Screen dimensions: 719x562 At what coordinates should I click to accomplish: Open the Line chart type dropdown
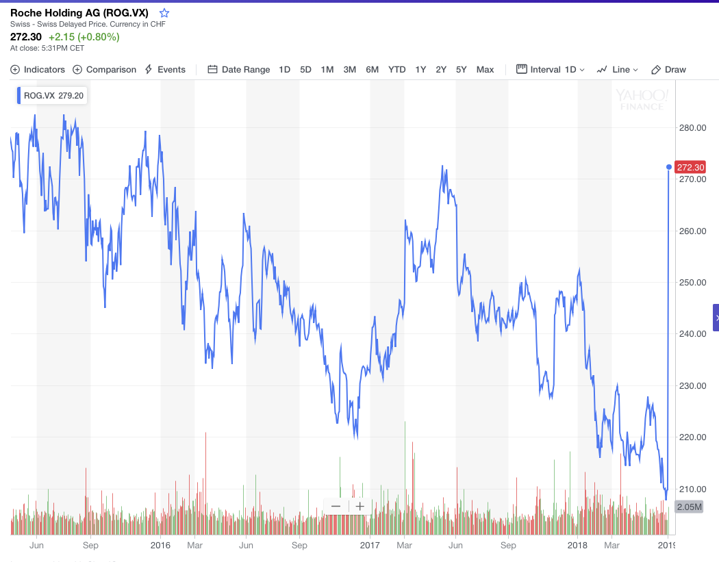(617, 70)
